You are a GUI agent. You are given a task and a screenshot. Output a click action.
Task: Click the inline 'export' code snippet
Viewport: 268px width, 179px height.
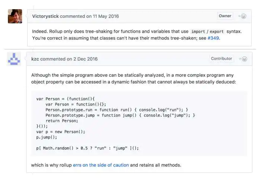coord(217,32)
